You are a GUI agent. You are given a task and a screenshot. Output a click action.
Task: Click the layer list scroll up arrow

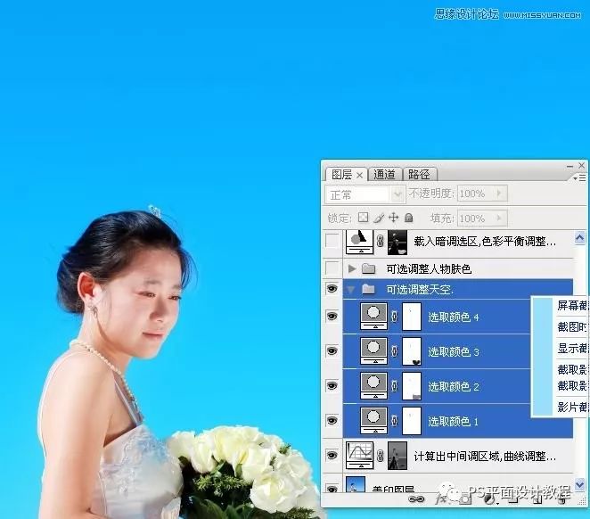coord(580,237)
